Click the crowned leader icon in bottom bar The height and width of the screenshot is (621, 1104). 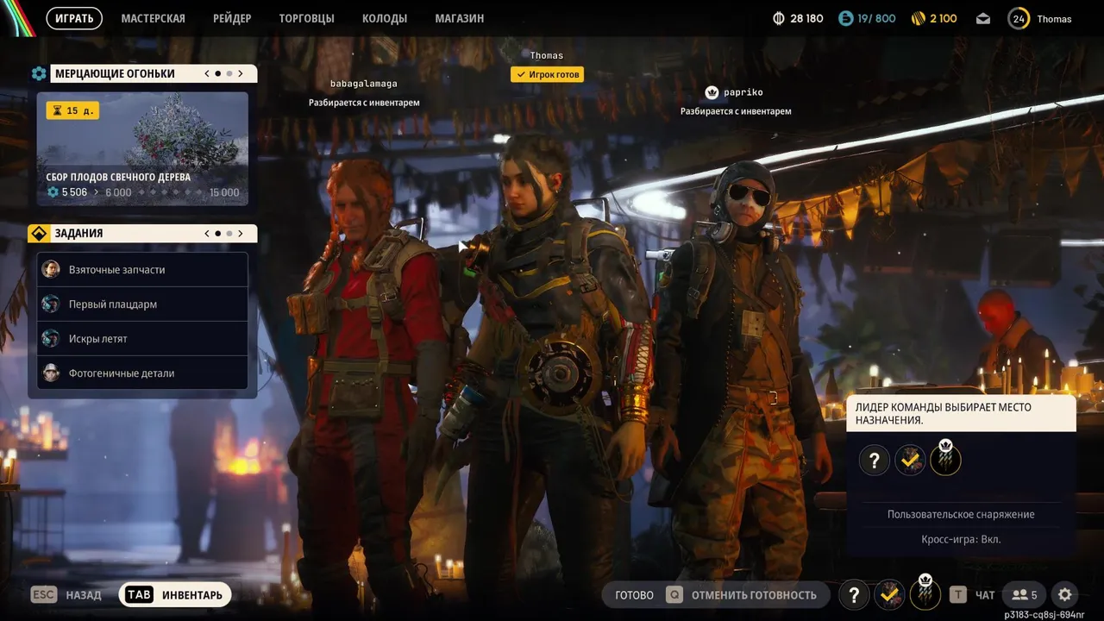pos(925,593)
